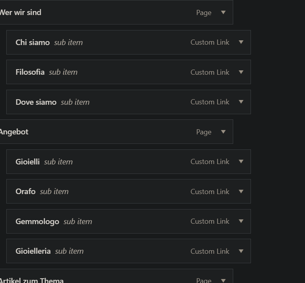Viewport: 305px width, 283px height.
Task: Select the Gemmologo menu item label
Action: point(37,221)
